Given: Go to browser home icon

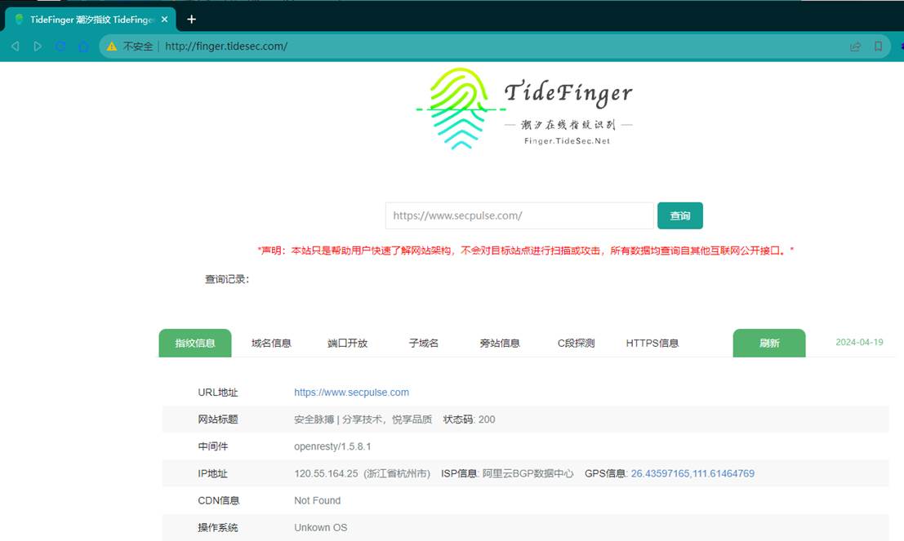Looking at the screenshot, I should click(x=83, y=46).
